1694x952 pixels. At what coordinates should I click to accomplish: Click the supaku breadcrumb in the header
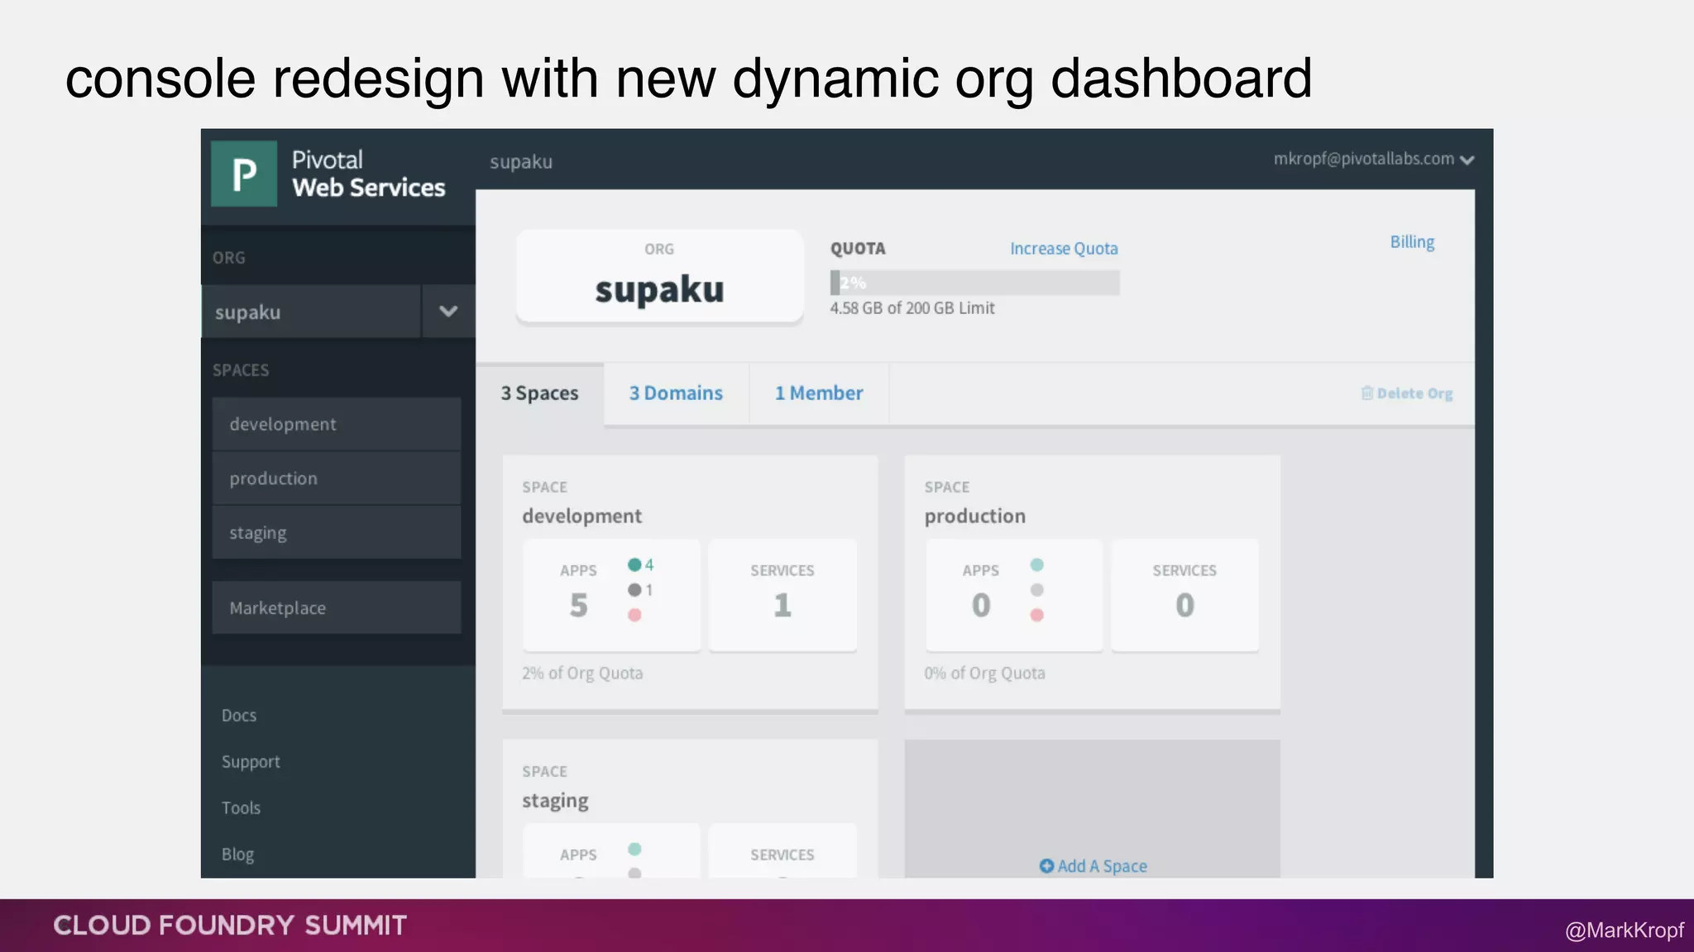click(x=521, y=162)
